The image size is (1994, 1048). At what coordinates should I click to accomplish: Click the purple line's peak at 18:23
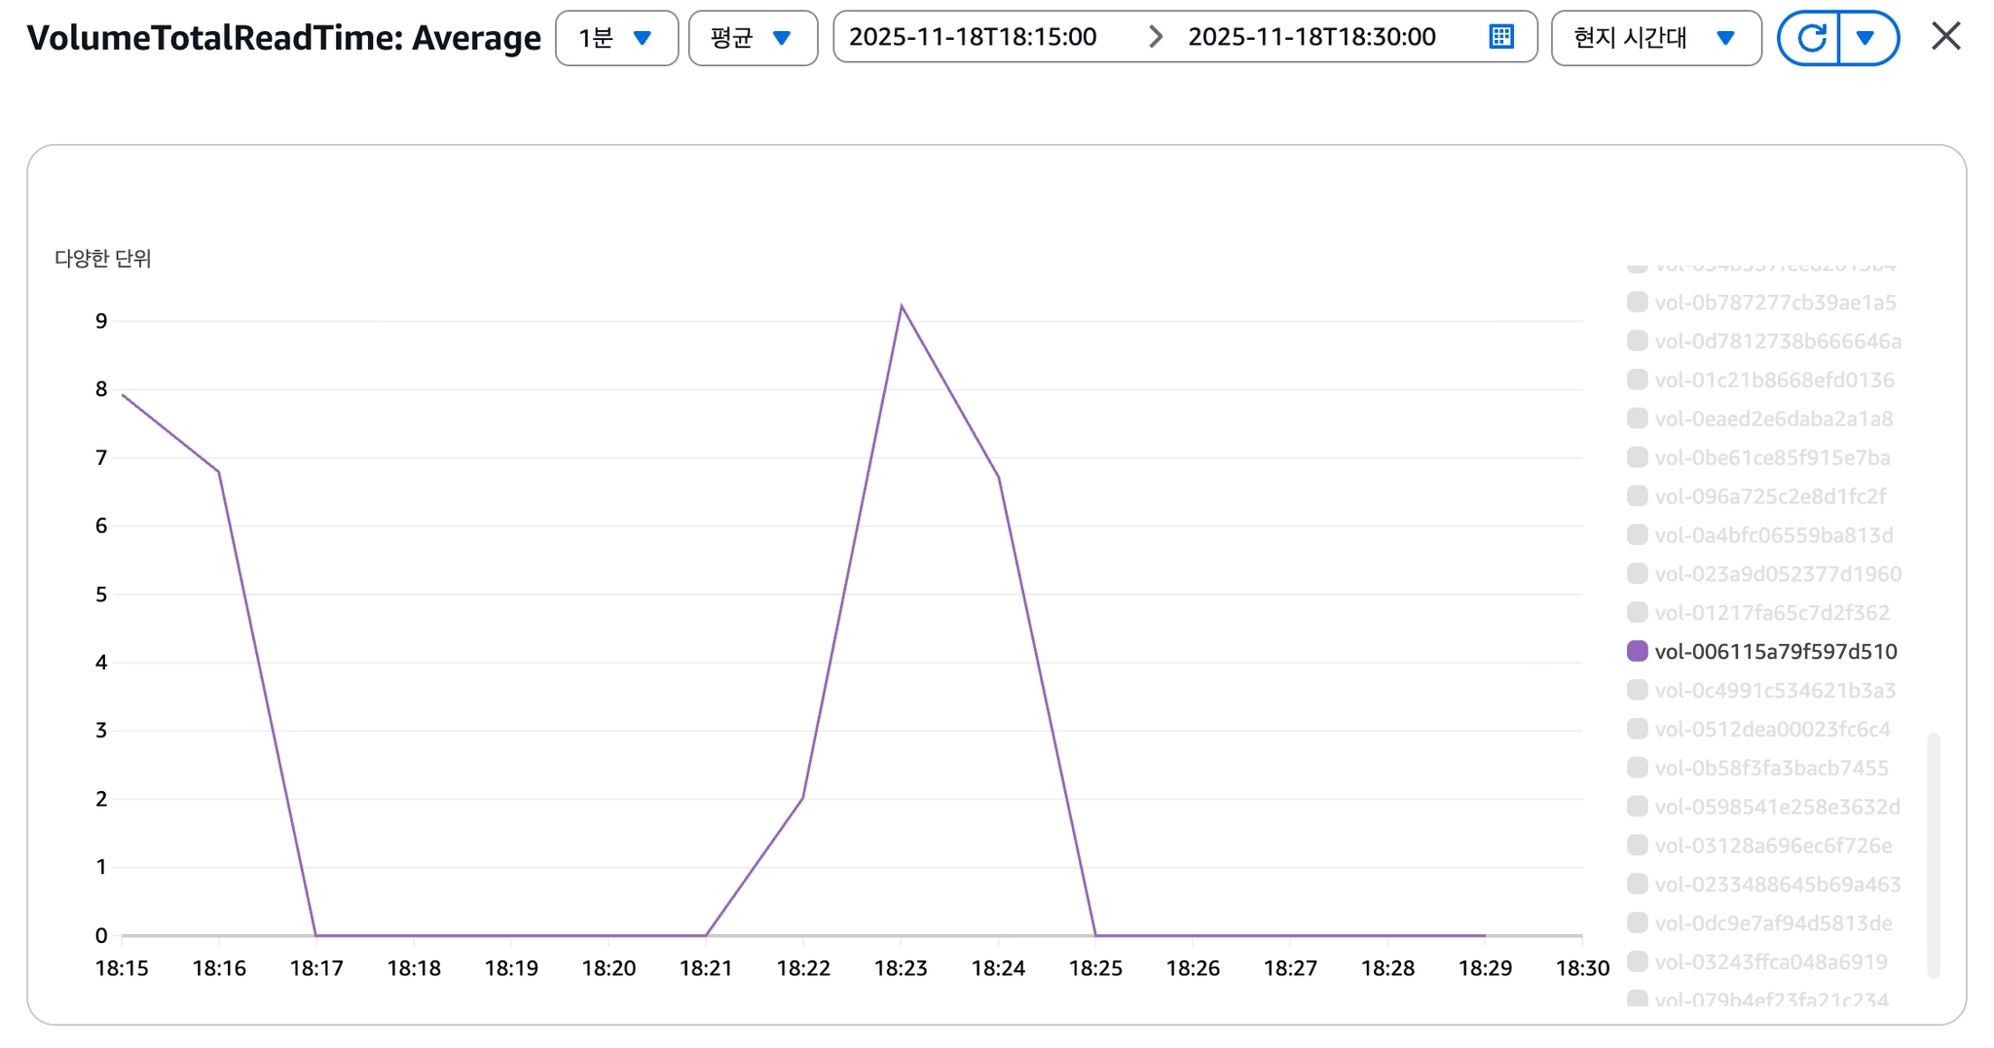[x=902, y=307]
